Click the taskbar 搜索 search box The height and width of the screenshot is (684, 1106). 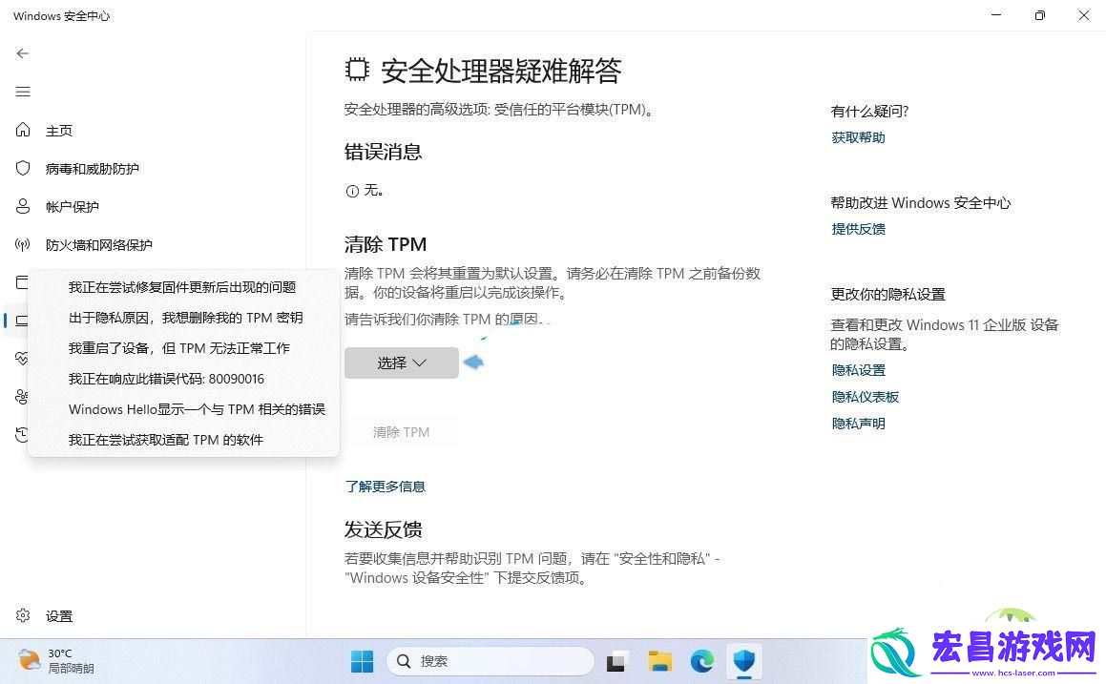tap(490, 661)
